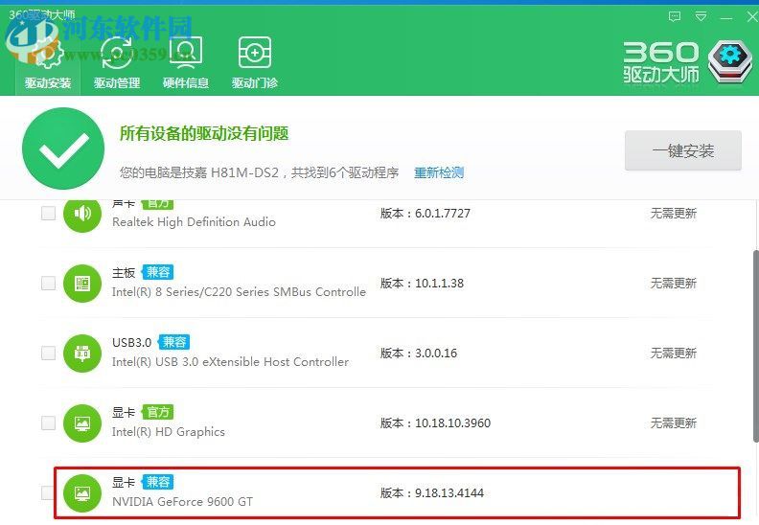The image size is (759, 525).
Task: Click the Intel HD Graphics display icon
Action: pos(82,423)
